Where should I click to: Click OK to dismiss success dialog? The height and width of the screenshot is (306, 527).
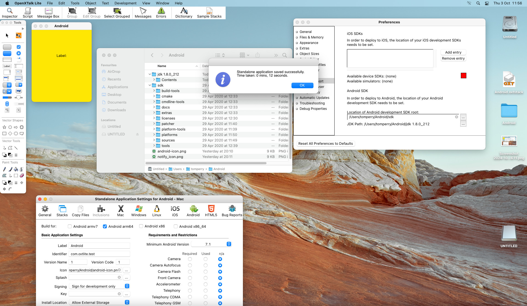(302, 85)
